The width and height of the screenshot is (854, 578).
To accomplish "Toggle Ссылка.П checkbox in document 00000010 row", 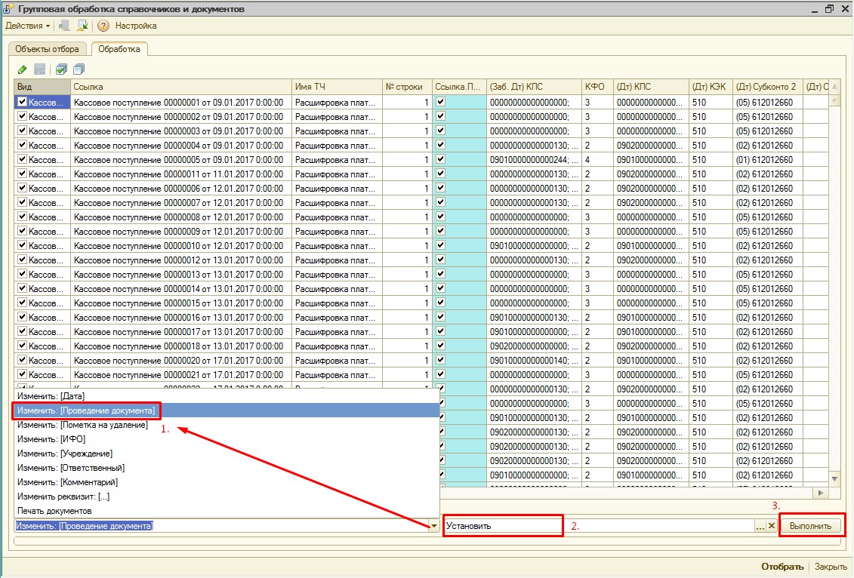I will point(440,245).
